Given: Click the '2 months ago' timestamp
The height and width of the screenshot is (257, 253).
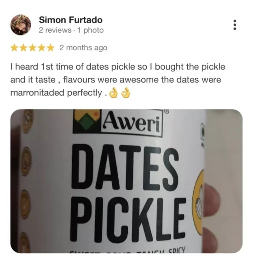Looking at the screenshot, I should (x=83, y=48).
